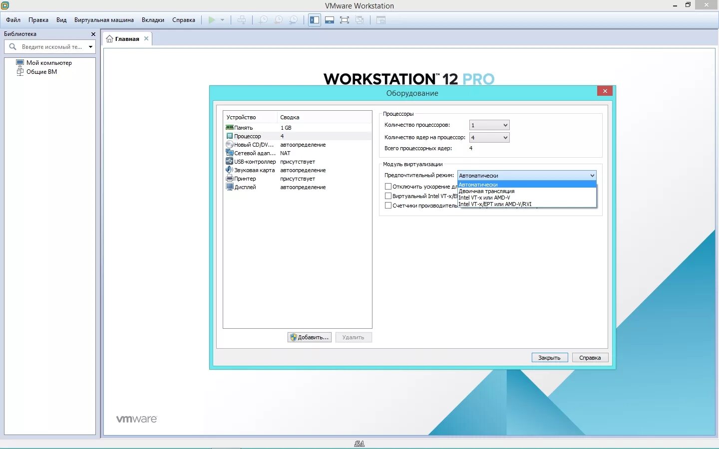The image size is (719, 449).
Task: Click memory summary value 1 GB
Action: pos(286,128)
